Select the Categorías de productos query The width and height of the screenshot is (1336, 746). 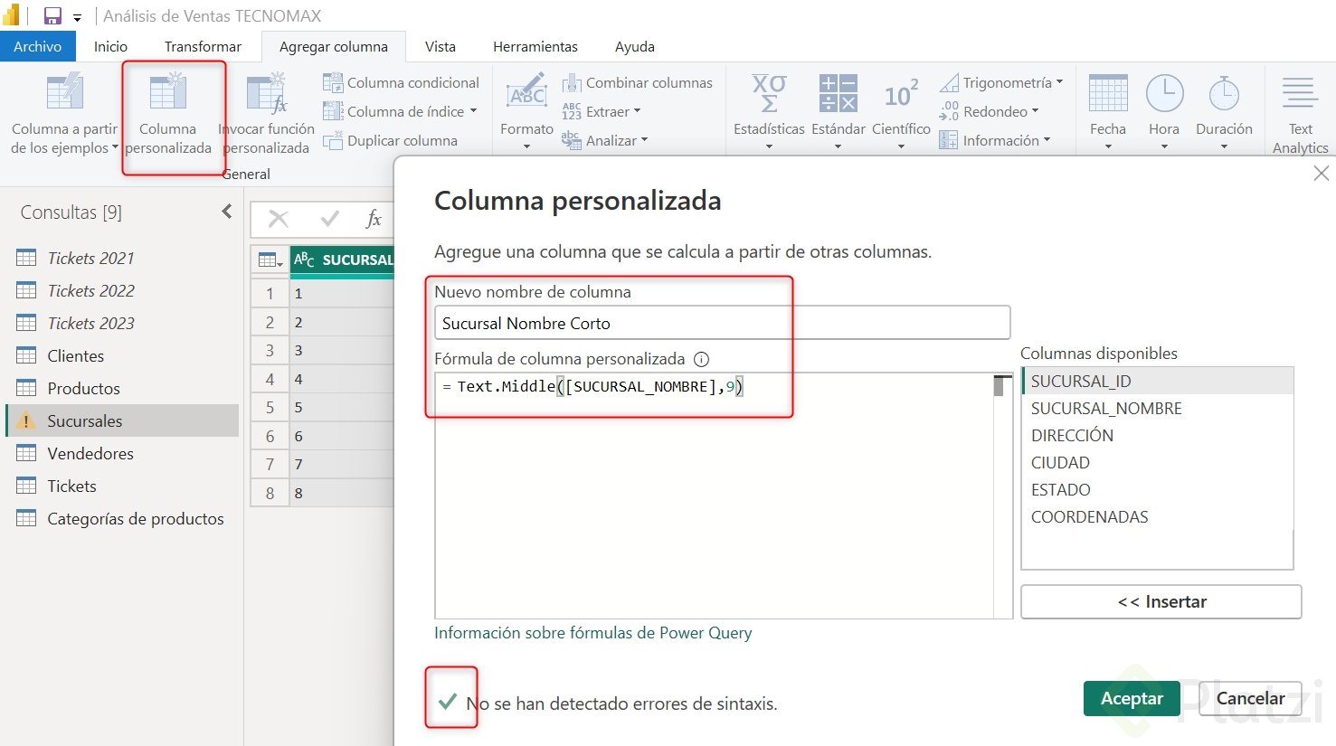pos(122,518)
